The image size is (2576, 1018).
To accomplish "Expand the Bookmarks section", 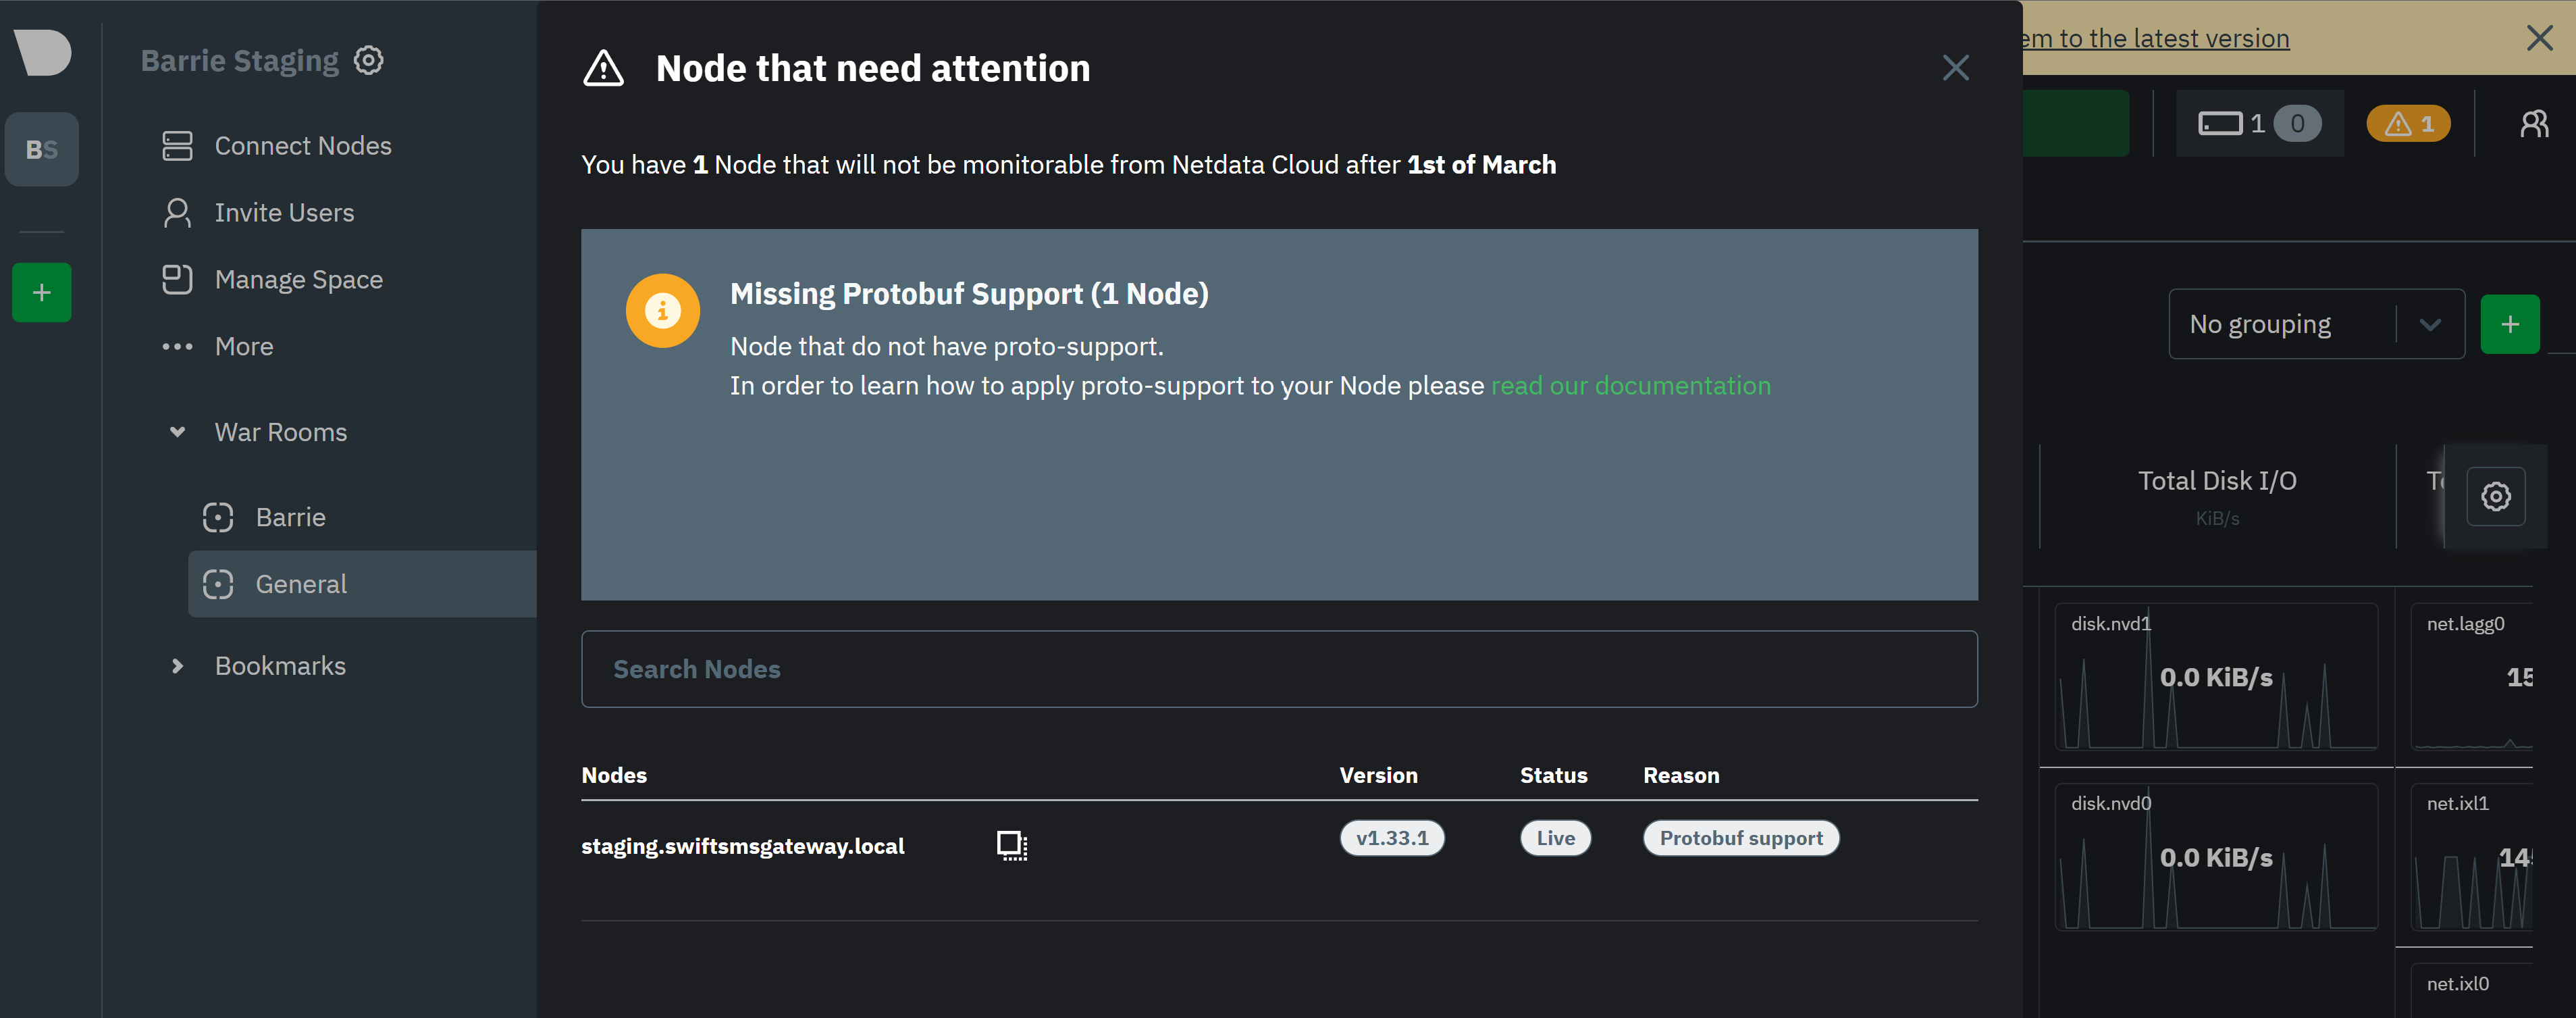I will click(x=178, y=665).
